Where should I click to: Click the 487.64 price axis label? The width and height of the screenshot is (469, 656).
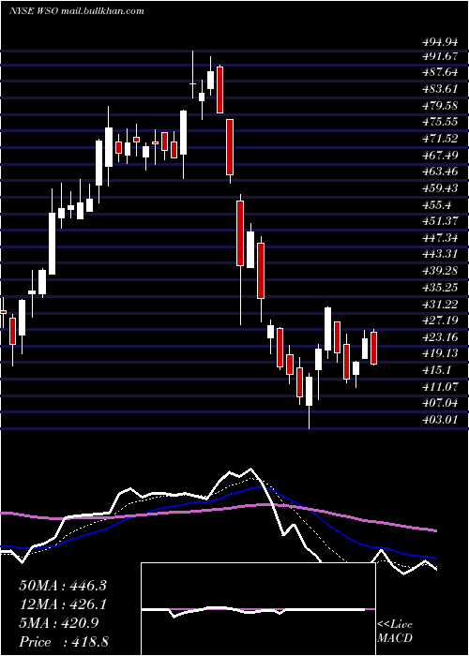[x=439, y=72]
